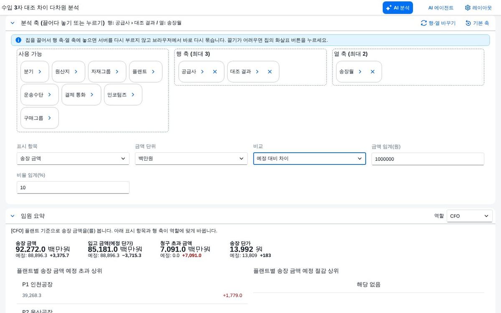The height and width of the screenshot is (313, 501).
Task: Remove 대조 결과 chip from row axis
Action: (x=270, y=71)
